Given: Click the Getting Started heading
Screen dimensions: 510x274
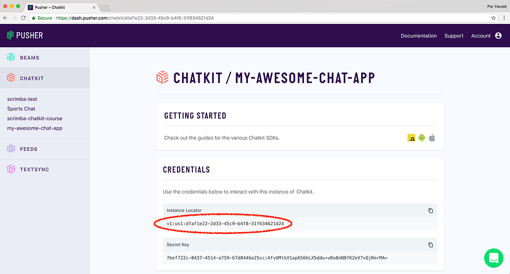Looking at the screenshot, I should (195, 116).
